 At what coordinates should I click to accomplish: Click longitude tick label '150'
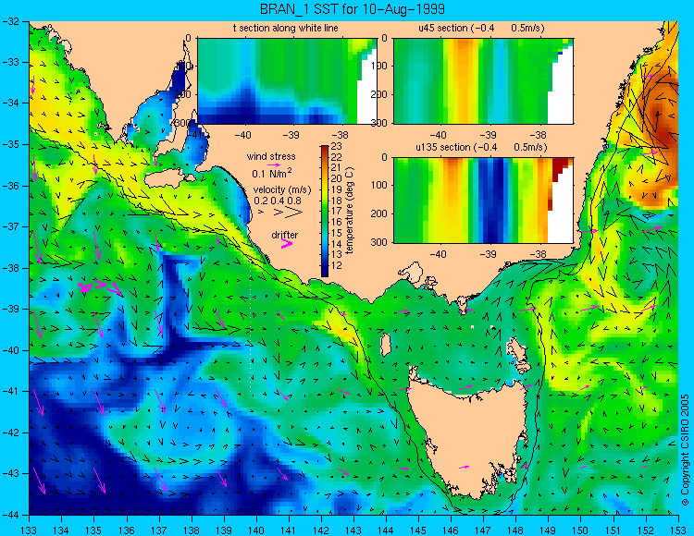(x=581, y=530)
